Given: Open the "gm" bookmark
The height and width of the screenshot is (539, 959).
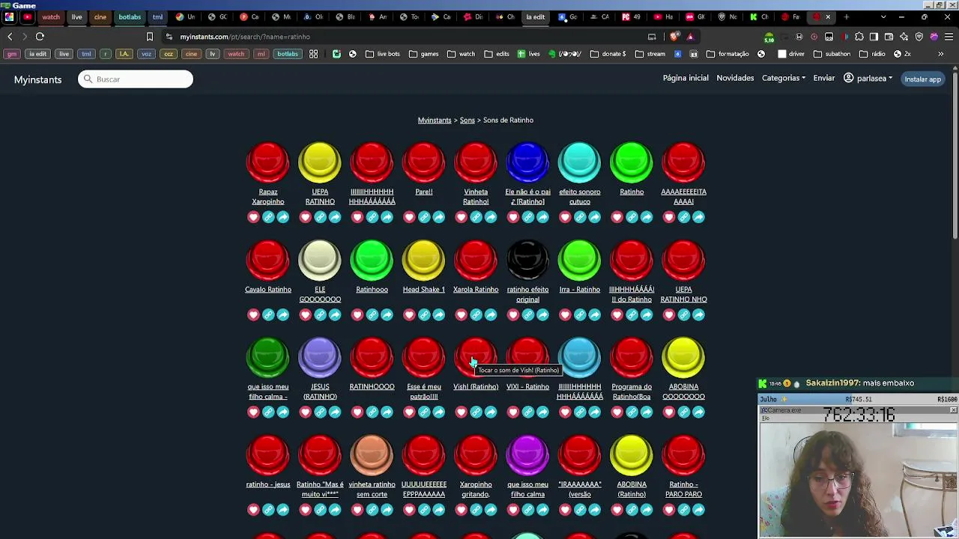Looking at the screenshot, I should [11, 54].
